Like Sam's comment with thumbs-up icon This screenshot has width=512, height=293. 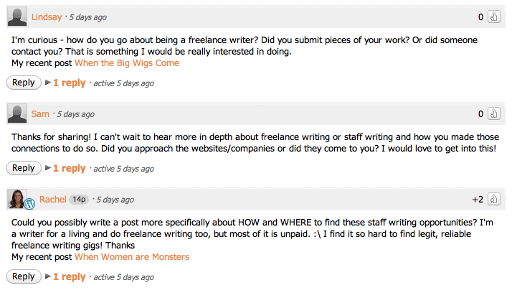(493, 113)
